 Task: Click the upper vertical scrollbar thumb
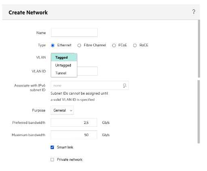(x=199, y=49)
